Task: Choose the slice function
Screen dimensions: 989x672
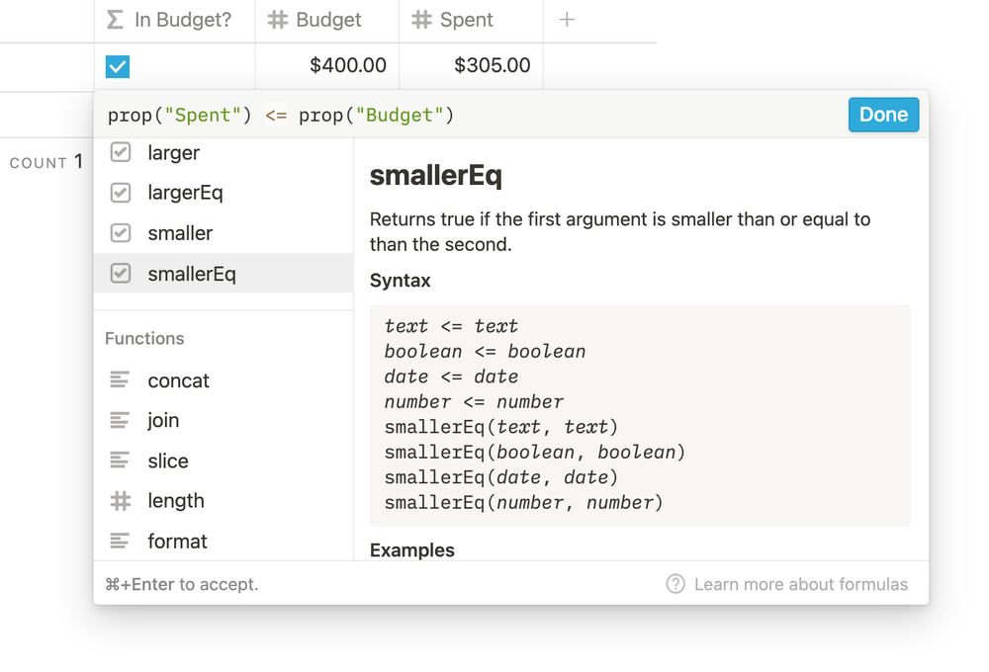Action: coord(168,462)
